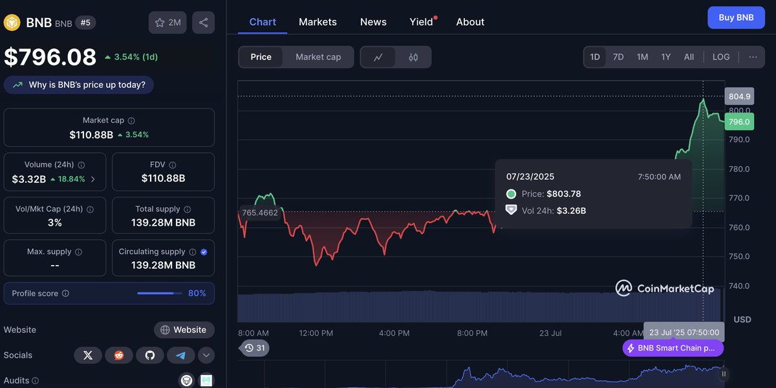
Task: Open Profile score info icon
Action: [x=65, y=294]
